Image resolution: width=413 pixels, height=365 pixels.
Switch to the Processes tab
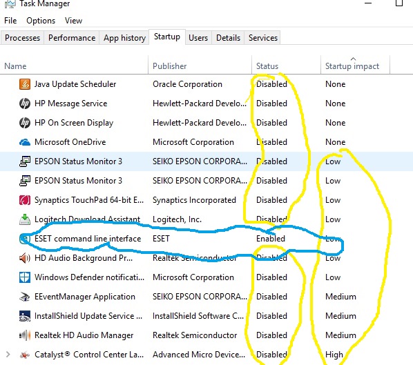(22, 38)
